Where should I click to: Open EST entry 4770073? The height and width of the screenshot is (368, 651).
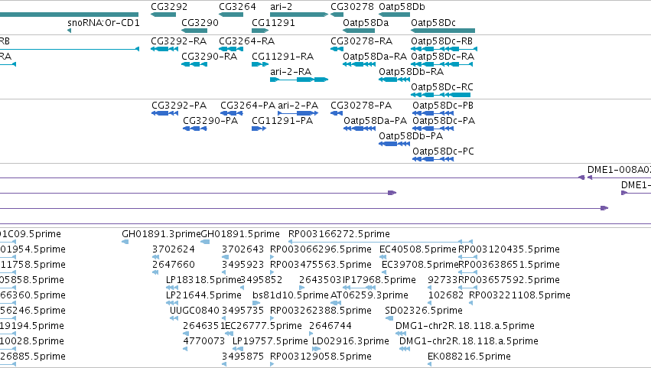pyautogui.click(x=203, y=342)
